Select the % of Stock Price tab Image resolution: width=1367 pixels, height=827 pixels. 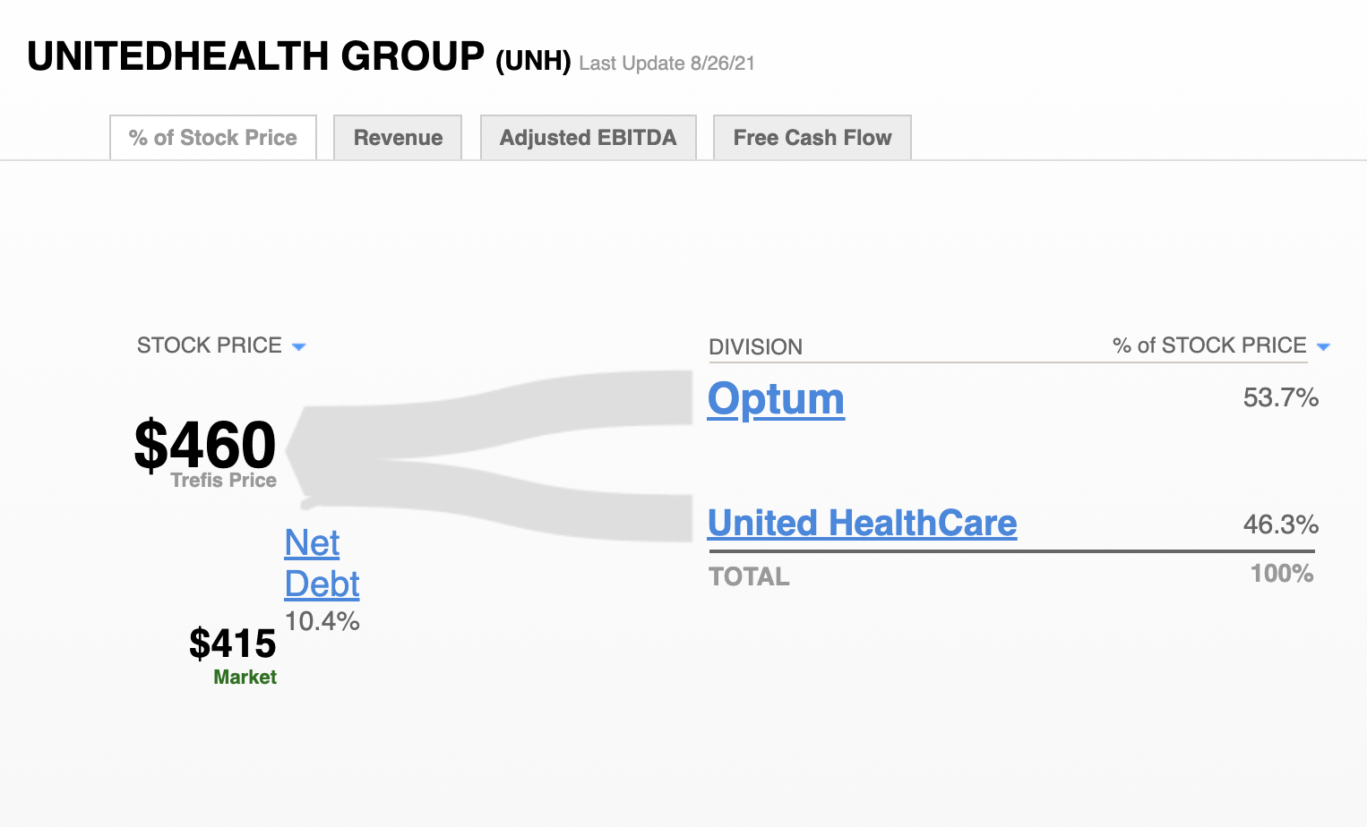click(213, 138)
